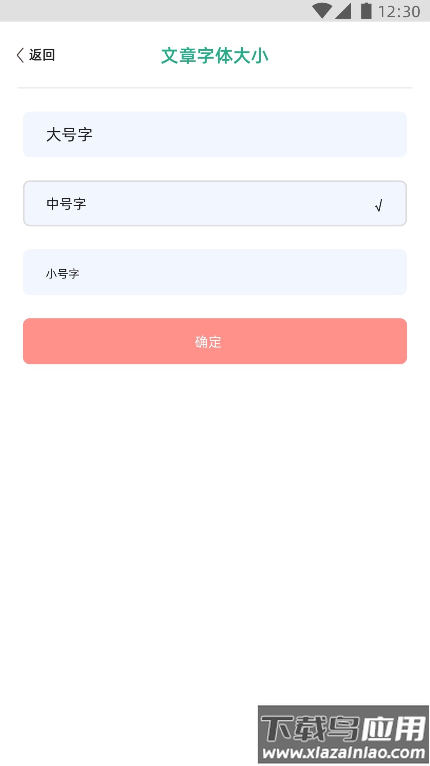
Task: Select the 小号字 small font option
Action: coord(215,272)
